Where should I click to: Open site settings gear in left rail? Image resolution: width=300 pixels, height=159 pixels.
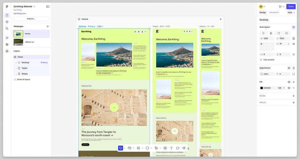click(x=7, y=51)
